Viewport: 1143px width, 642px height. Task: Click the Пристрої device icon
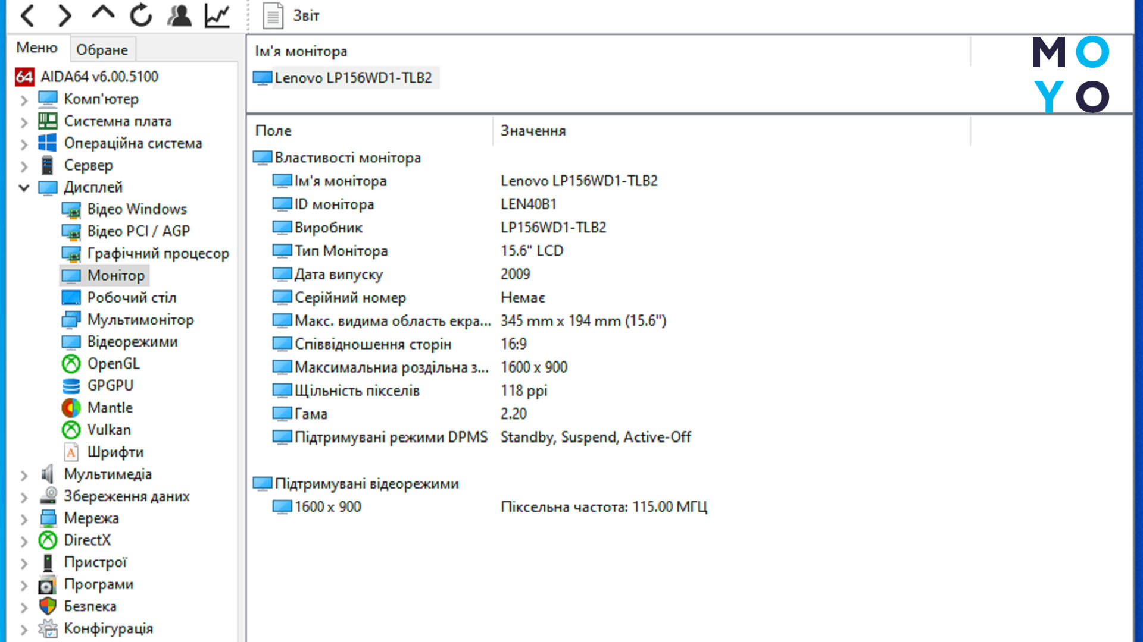(48, 562)
